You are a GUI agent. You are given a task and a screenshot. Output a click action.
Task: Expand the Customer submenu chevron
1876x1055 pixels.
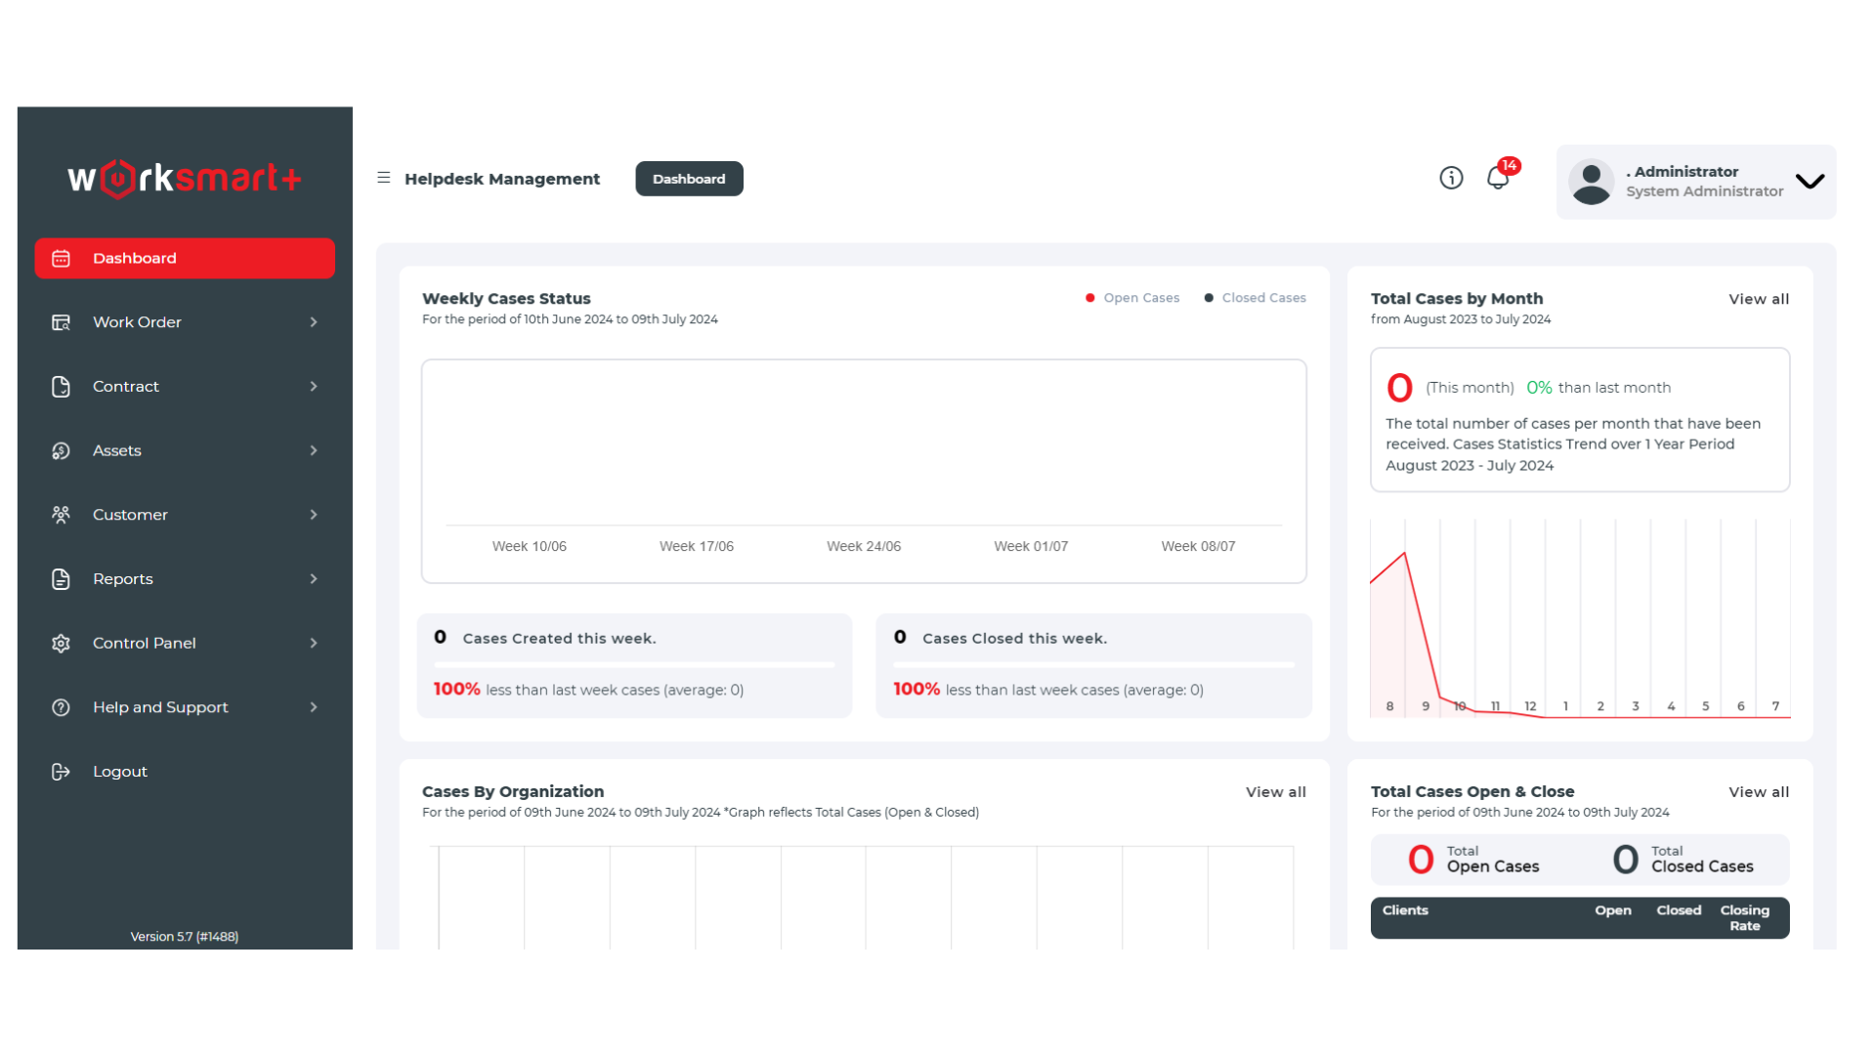tap(314, 515)
